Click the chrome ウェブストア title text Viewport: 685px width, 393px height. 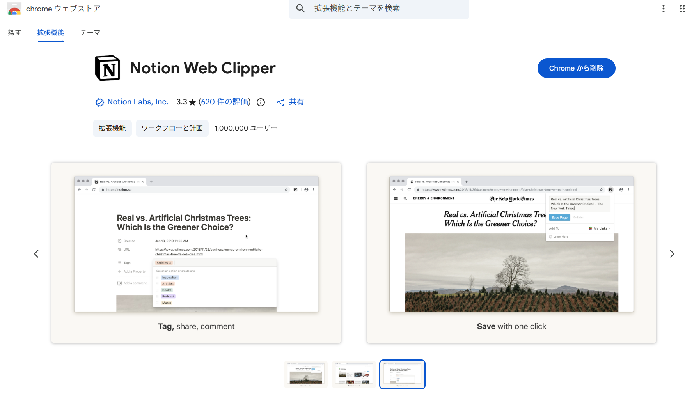(x=63, y=9)
